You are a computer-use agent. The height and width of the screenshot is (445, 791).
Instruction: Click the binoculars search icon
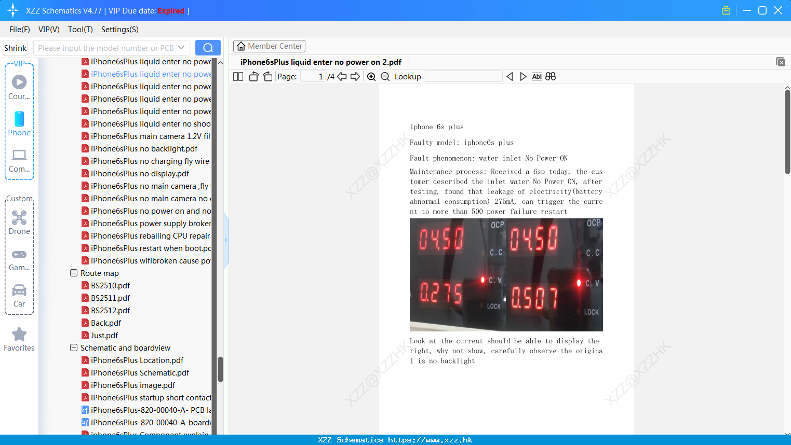point(551,77)
